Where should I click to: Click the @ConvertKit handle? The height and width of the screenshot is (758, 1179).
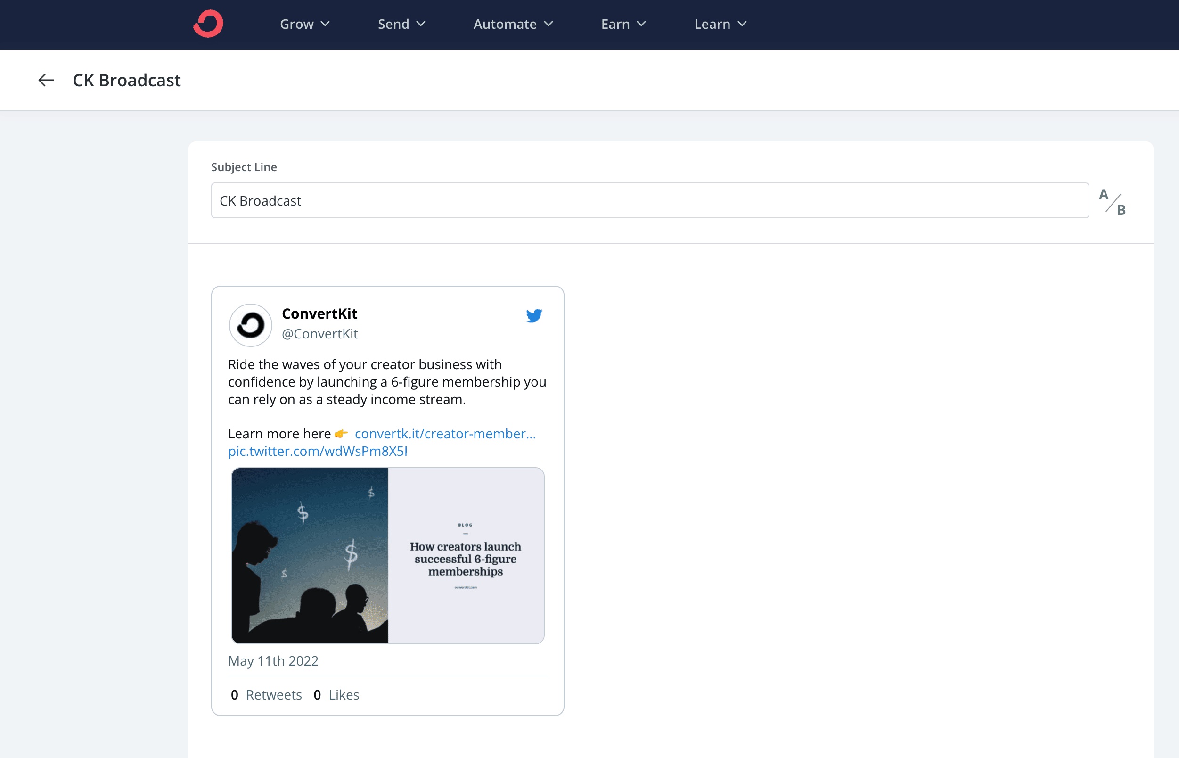pyautogui.click(x=319, y=334)
